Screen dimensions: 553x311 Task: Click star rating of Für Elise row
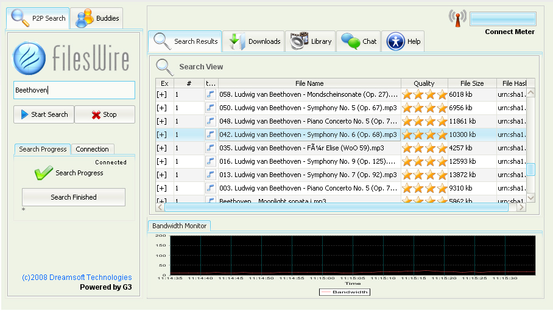coord(424,148)
